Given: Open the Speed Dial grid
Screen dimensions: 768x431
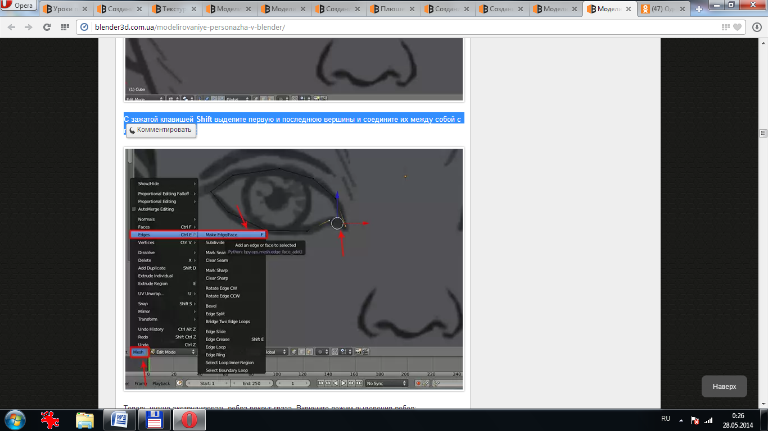Looking at the screenshot, I should [65, 27].
